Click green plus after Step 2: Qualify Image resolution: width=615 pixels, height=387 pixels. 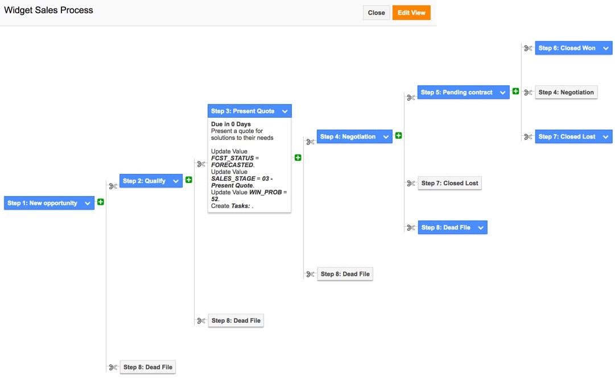189,180
